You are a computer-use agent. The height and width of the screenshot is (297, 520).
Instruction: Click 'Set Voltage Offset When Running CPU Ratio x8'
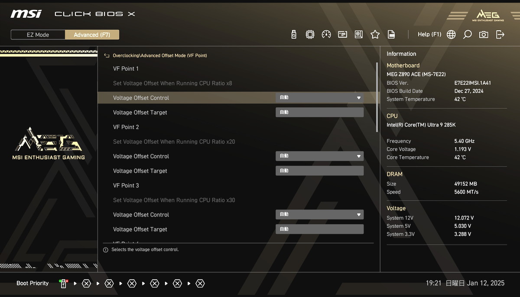click(x=172, y=83)
